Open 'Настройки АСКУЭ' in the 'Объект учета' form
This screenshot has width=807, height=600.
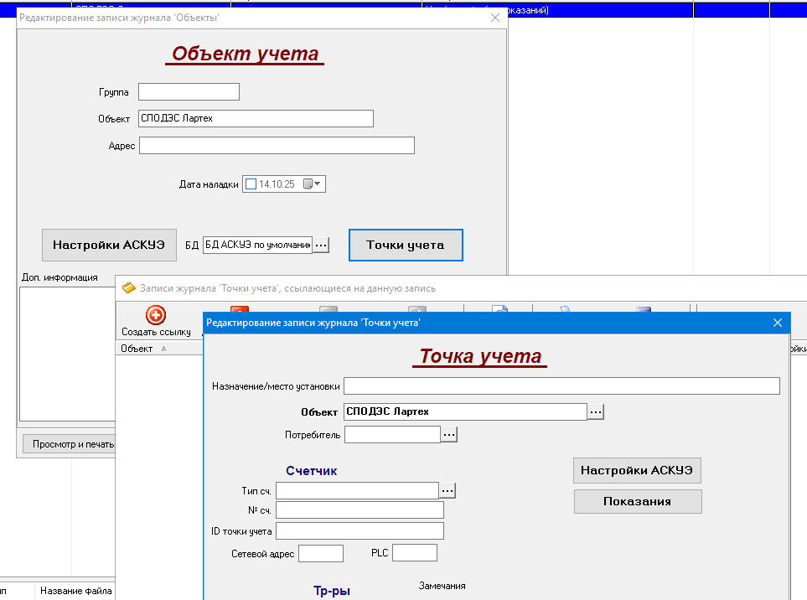[109, 245]
